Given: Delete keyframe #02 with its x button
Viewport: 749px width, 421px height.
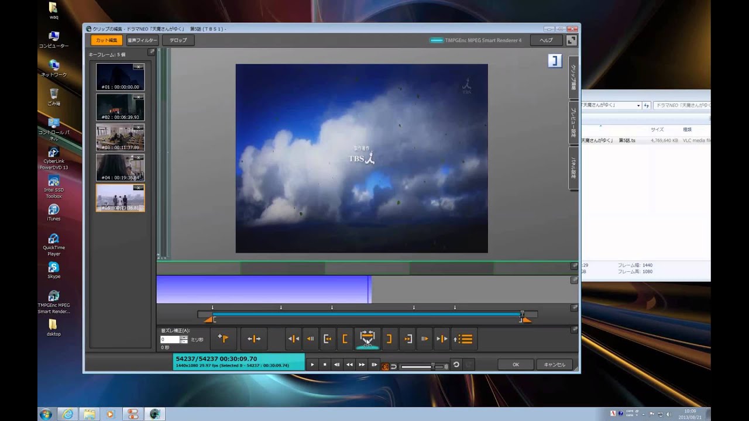Looking at the screenshot, I should coord(138,97).
